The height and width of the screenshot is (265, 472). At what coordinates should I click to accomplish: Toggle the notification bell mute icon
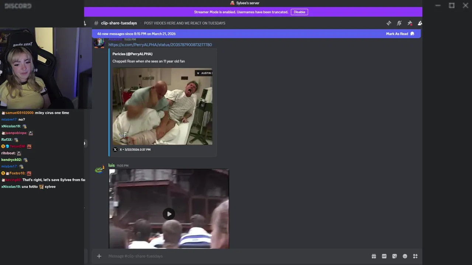click(x=399, y=23)
